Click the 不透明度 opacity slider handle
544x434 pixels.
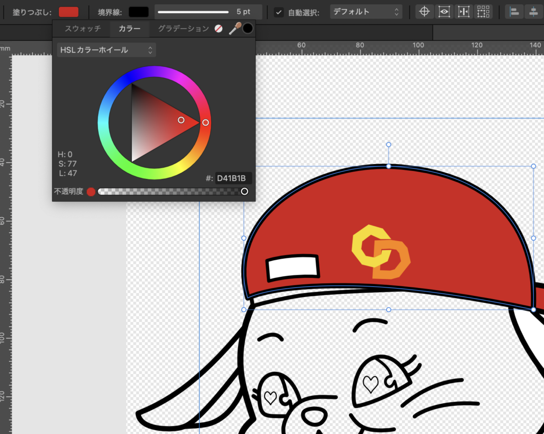point(244,191)
